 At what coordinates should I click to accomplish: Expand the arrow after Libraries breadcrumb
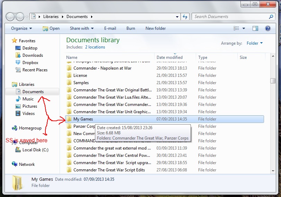63,17
